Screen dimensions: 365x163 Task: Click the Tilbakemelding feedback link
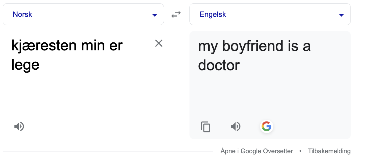(329, 151)
